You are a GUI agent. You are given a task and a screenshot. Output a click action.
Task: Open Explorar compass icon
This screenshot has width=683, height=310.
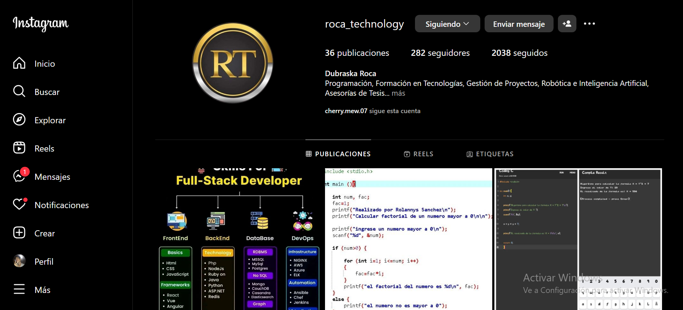coord(19,120)
